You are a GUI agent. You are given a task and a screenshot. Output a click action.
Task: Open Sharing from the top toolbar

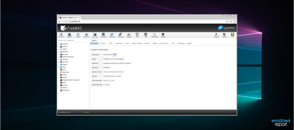112,35
